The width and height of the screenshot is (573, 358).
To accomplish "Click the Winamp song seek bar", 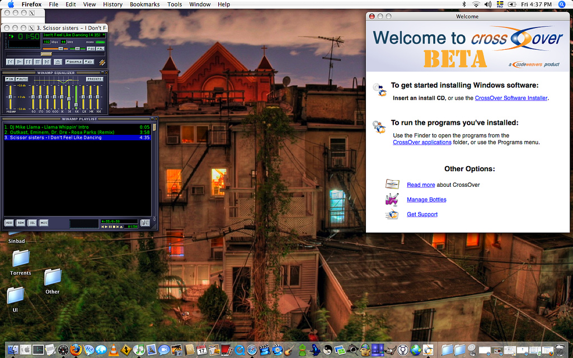I will pos(55,54).
